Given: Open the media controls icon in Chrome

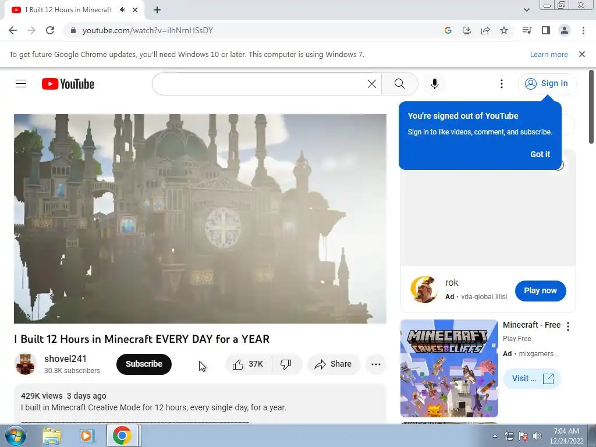Looking at the screenshot, I should pyautogui.click(x=527, y=30).
